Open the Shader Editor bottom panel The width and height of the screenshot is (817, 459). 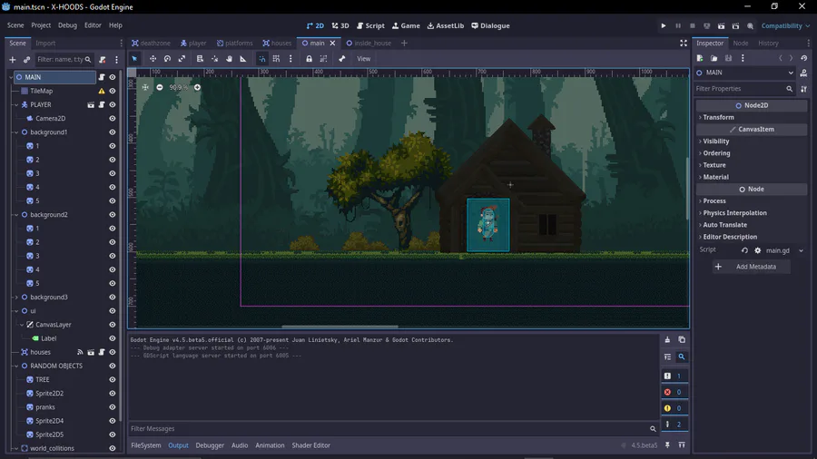pos(311,445)
